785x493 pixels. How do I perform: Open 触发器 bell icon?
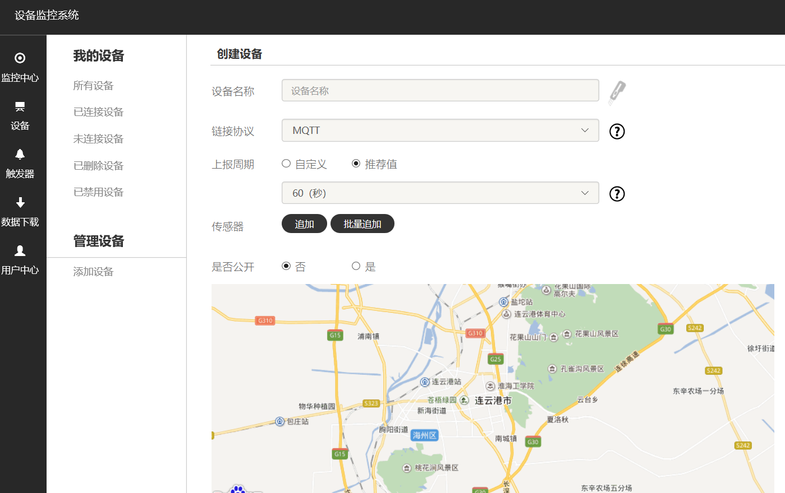(20, 155)
